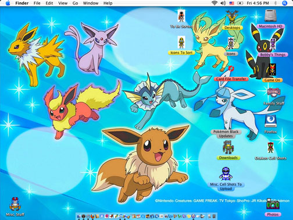Open the File menu
Screen dimensions: 293x220
(x=37, y=3)
